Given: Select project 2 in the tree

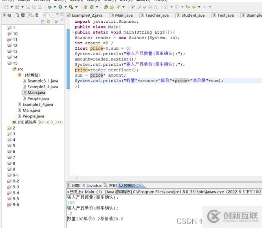Looking at the screenshot, I should 11,128.
